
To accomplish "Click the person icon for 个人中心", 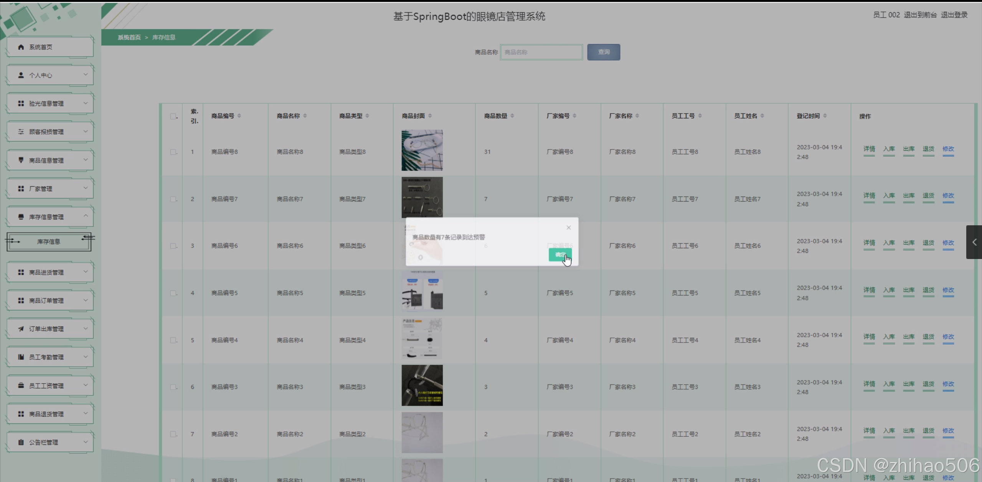I will [x=21, y=75].
